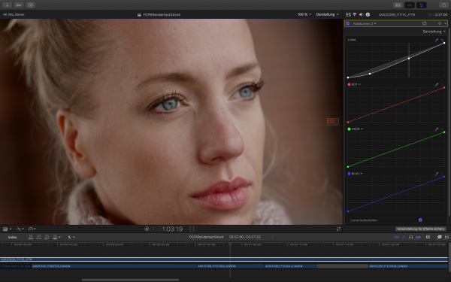451x282 pixels.
Task: Open viewer Darstellung menu
Action: 327,14
